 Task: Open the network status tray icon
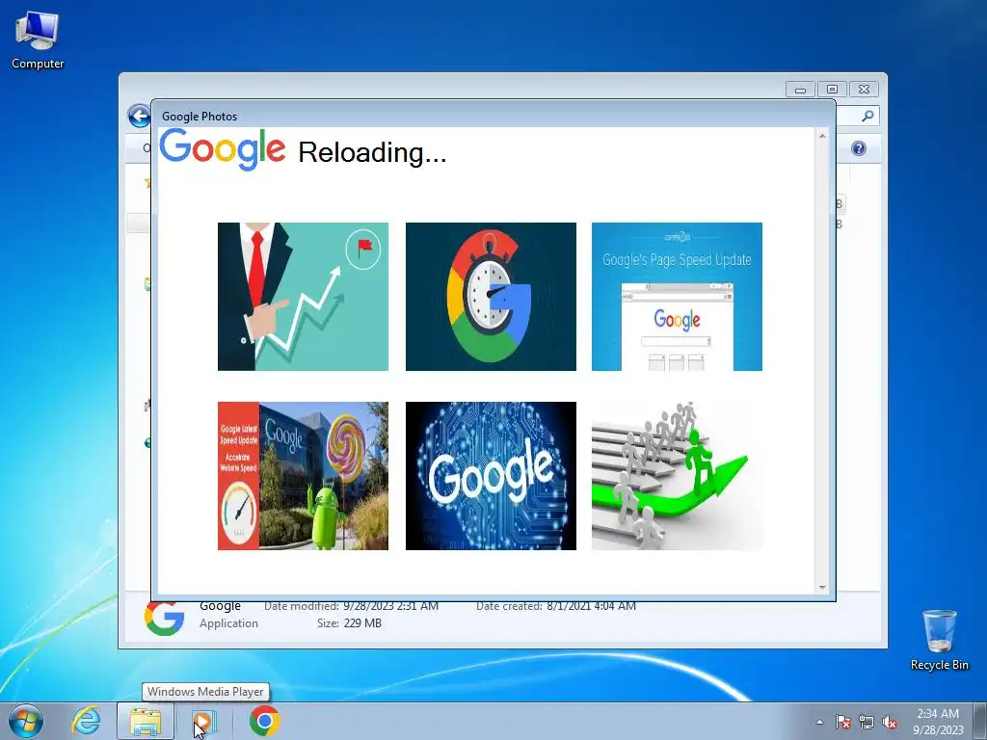coord(867,722)
